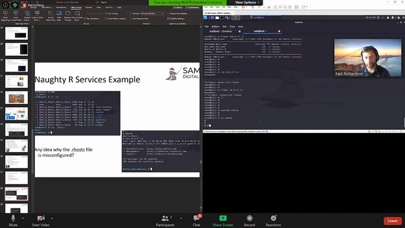Open Kali applications menu icon
This screenshot has height=228, width=405.
coord(205,18)
